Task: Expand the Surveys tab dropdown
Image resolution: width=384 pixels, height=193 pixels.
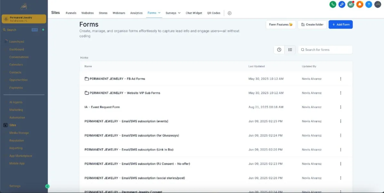Action: click(x=179, y=13)
